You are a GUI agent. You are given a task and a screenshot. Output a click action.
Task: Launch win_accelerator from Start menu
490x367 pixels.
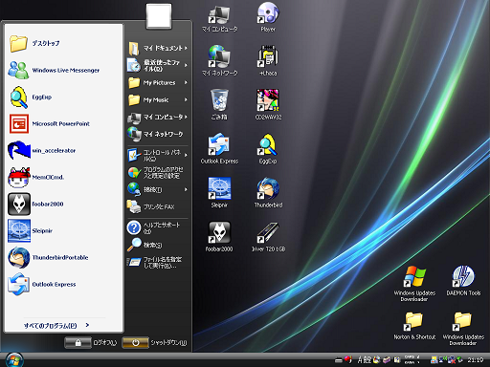coord(64,150)
